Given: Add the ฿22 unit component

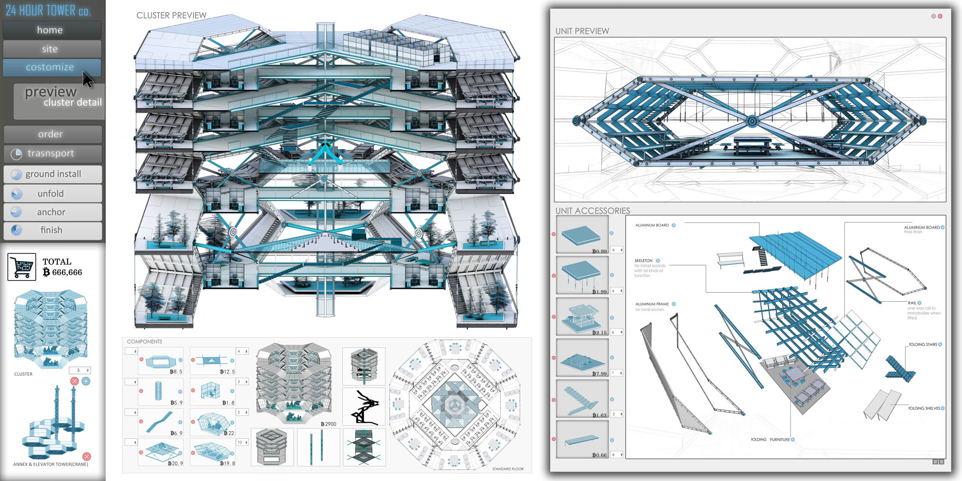Looking at the screenshot, I should click(x=232, y=422).
